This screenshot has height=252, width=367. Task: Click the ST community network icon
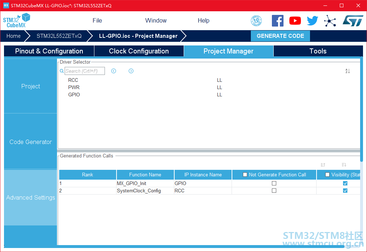[x=330, y=21]
